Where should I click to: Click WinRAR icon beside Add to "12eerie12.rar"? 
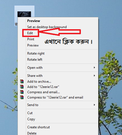[x=22, y=87]
